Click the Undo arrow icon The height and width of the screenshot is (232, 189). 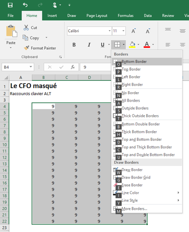pyautogui.click(x=25, y=5)
